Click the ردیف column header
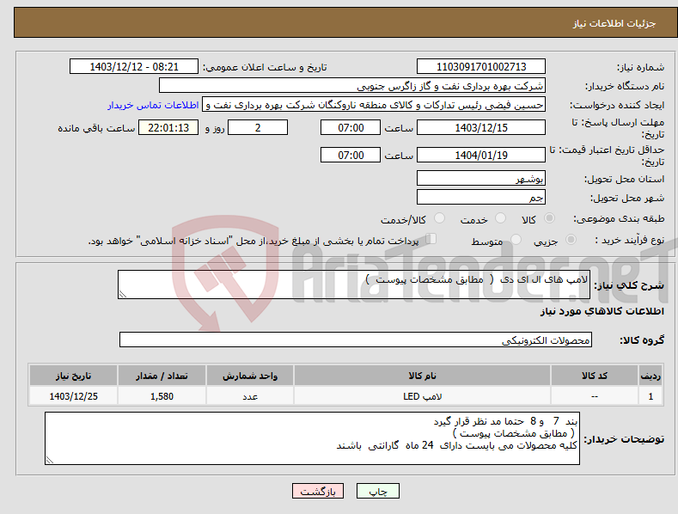Viewport: 678px width, 514px height. (x=651, y=376)
